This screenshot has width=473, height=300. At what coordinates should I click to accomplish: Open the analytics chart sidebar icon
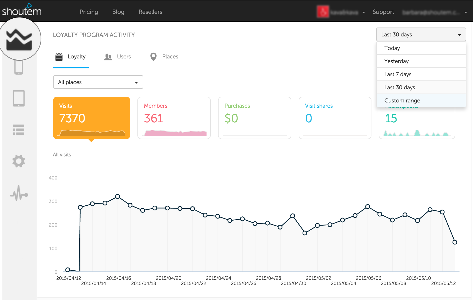click(19, 39)
